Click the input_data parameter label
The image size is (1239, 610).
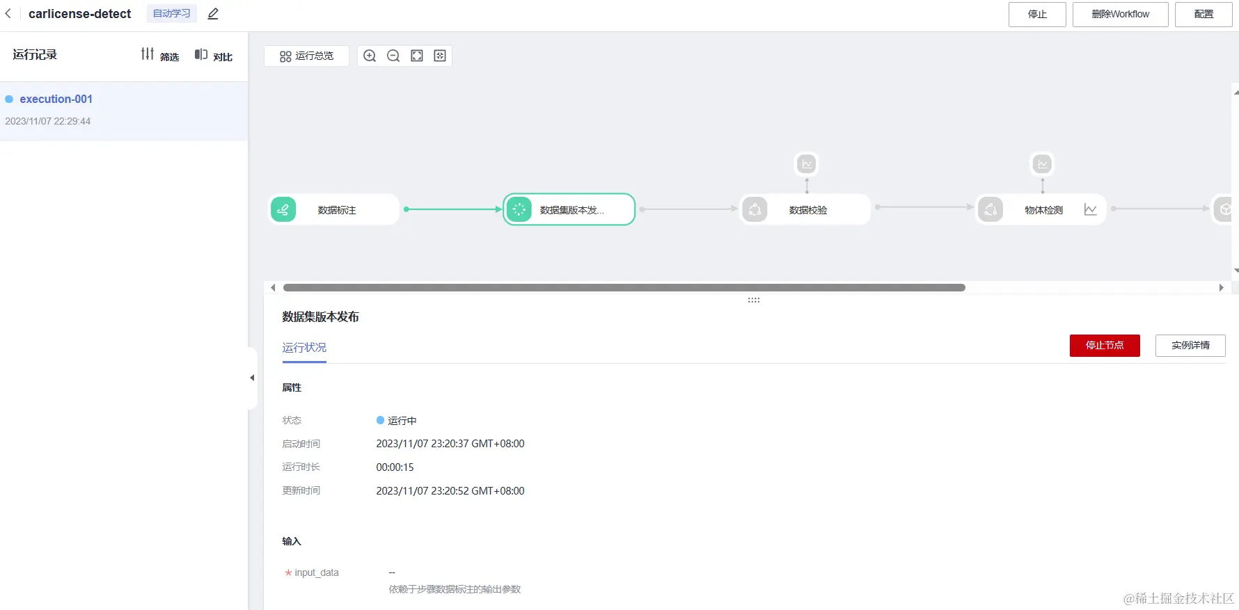(316, 572)
